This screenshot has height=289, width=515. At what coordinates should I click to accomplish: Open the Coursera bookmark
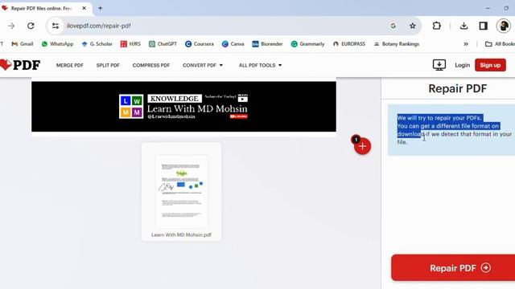(199, 44)
